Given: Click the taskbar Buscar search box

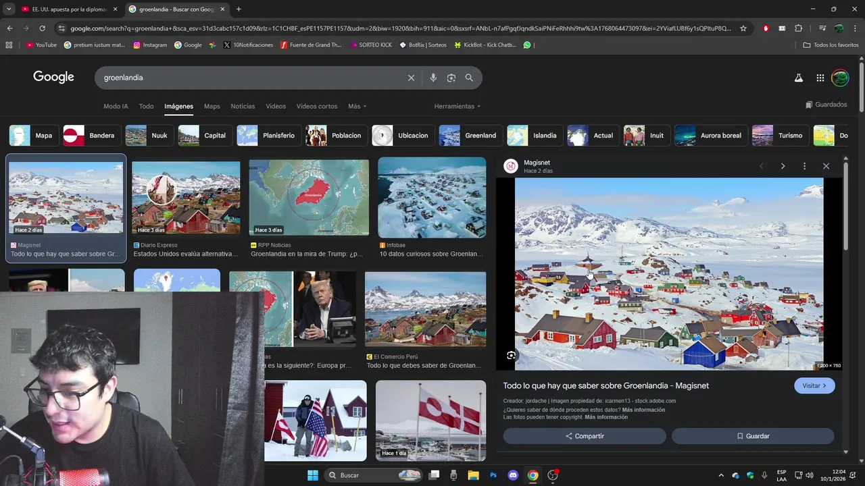Looking at the screenshot, I should point(374,475).
